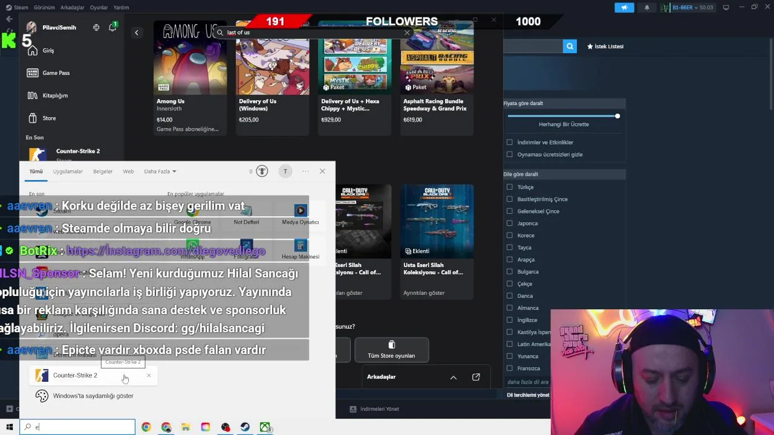Image resolution: width=774 pixels, height=435 pixels.
Task: Check Basitleştirilmiş Çince language filter
Action: [x=509, y=199]
